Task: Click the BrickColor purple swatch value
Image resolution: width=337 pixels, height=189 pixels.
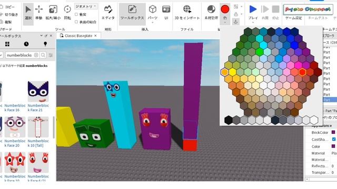Action: pos(333,132)
